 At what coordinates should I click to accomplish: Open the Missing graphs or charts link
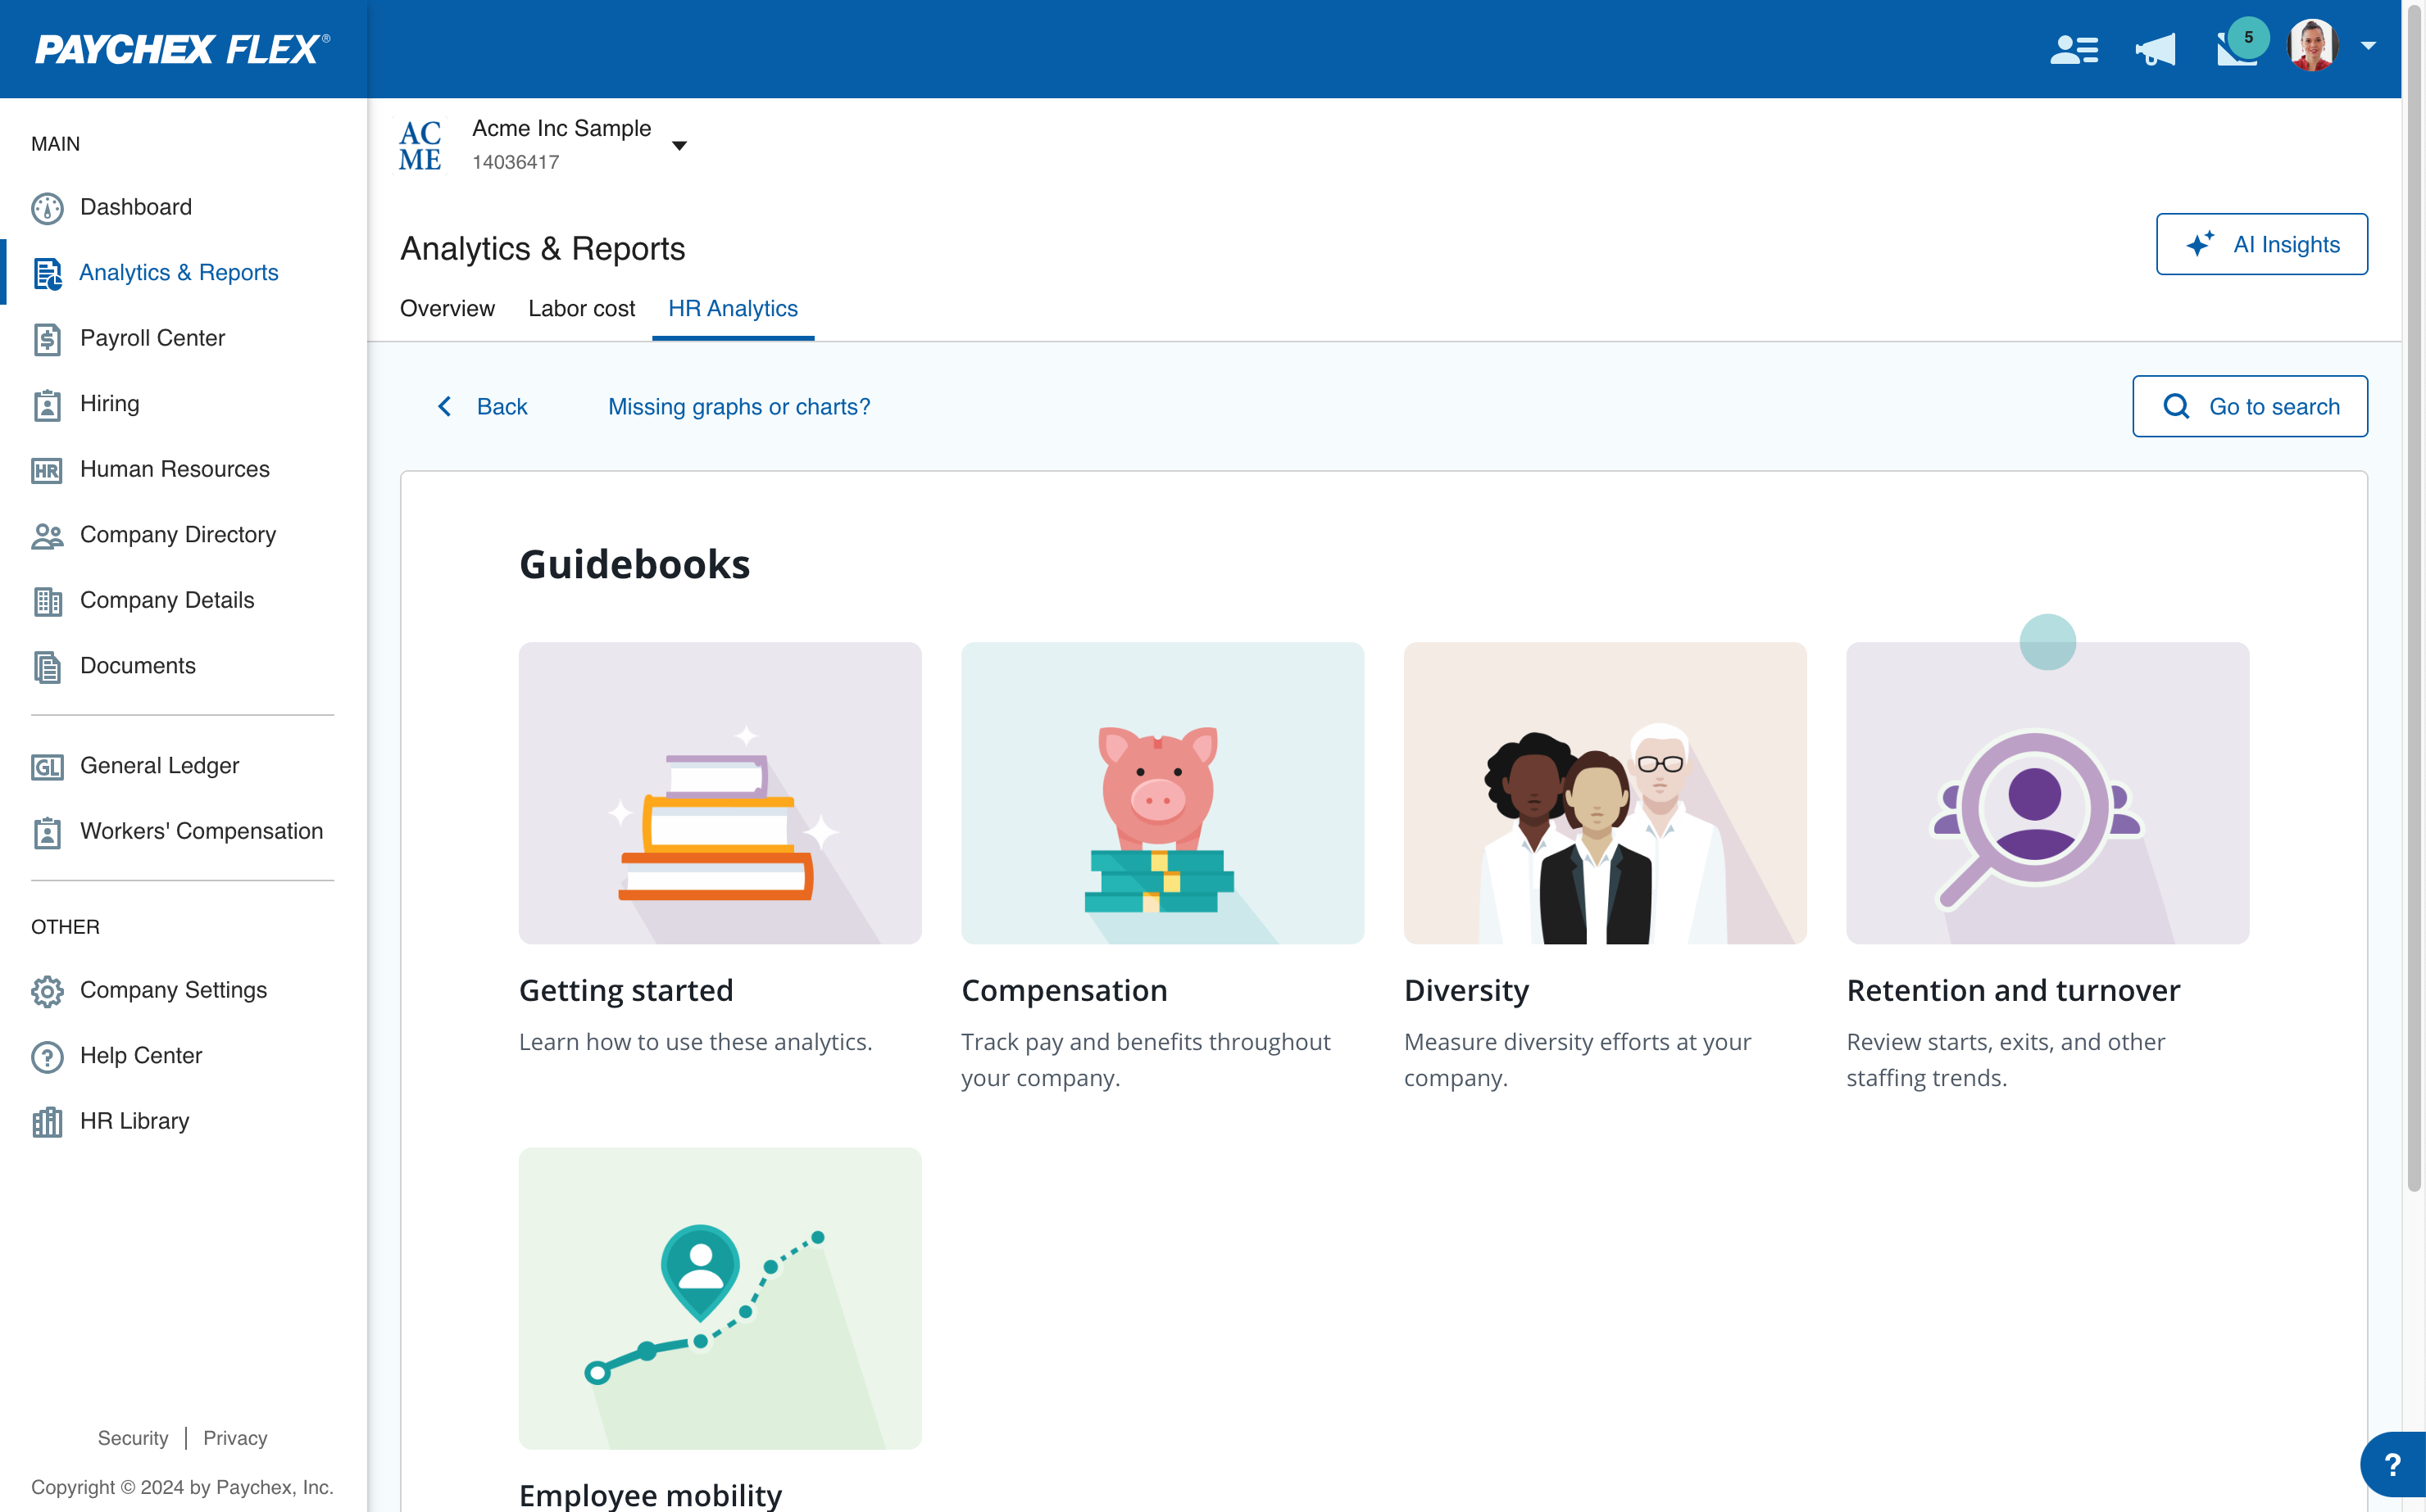(739, 406)
